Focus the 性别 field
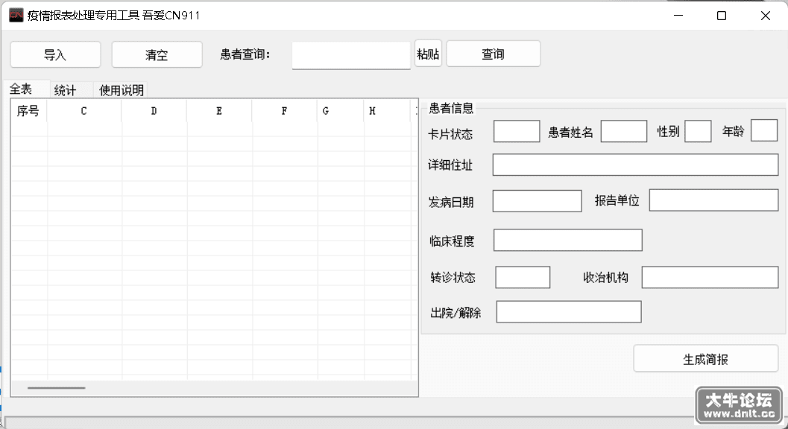The image size is (788, 429). tap(698, 132)
